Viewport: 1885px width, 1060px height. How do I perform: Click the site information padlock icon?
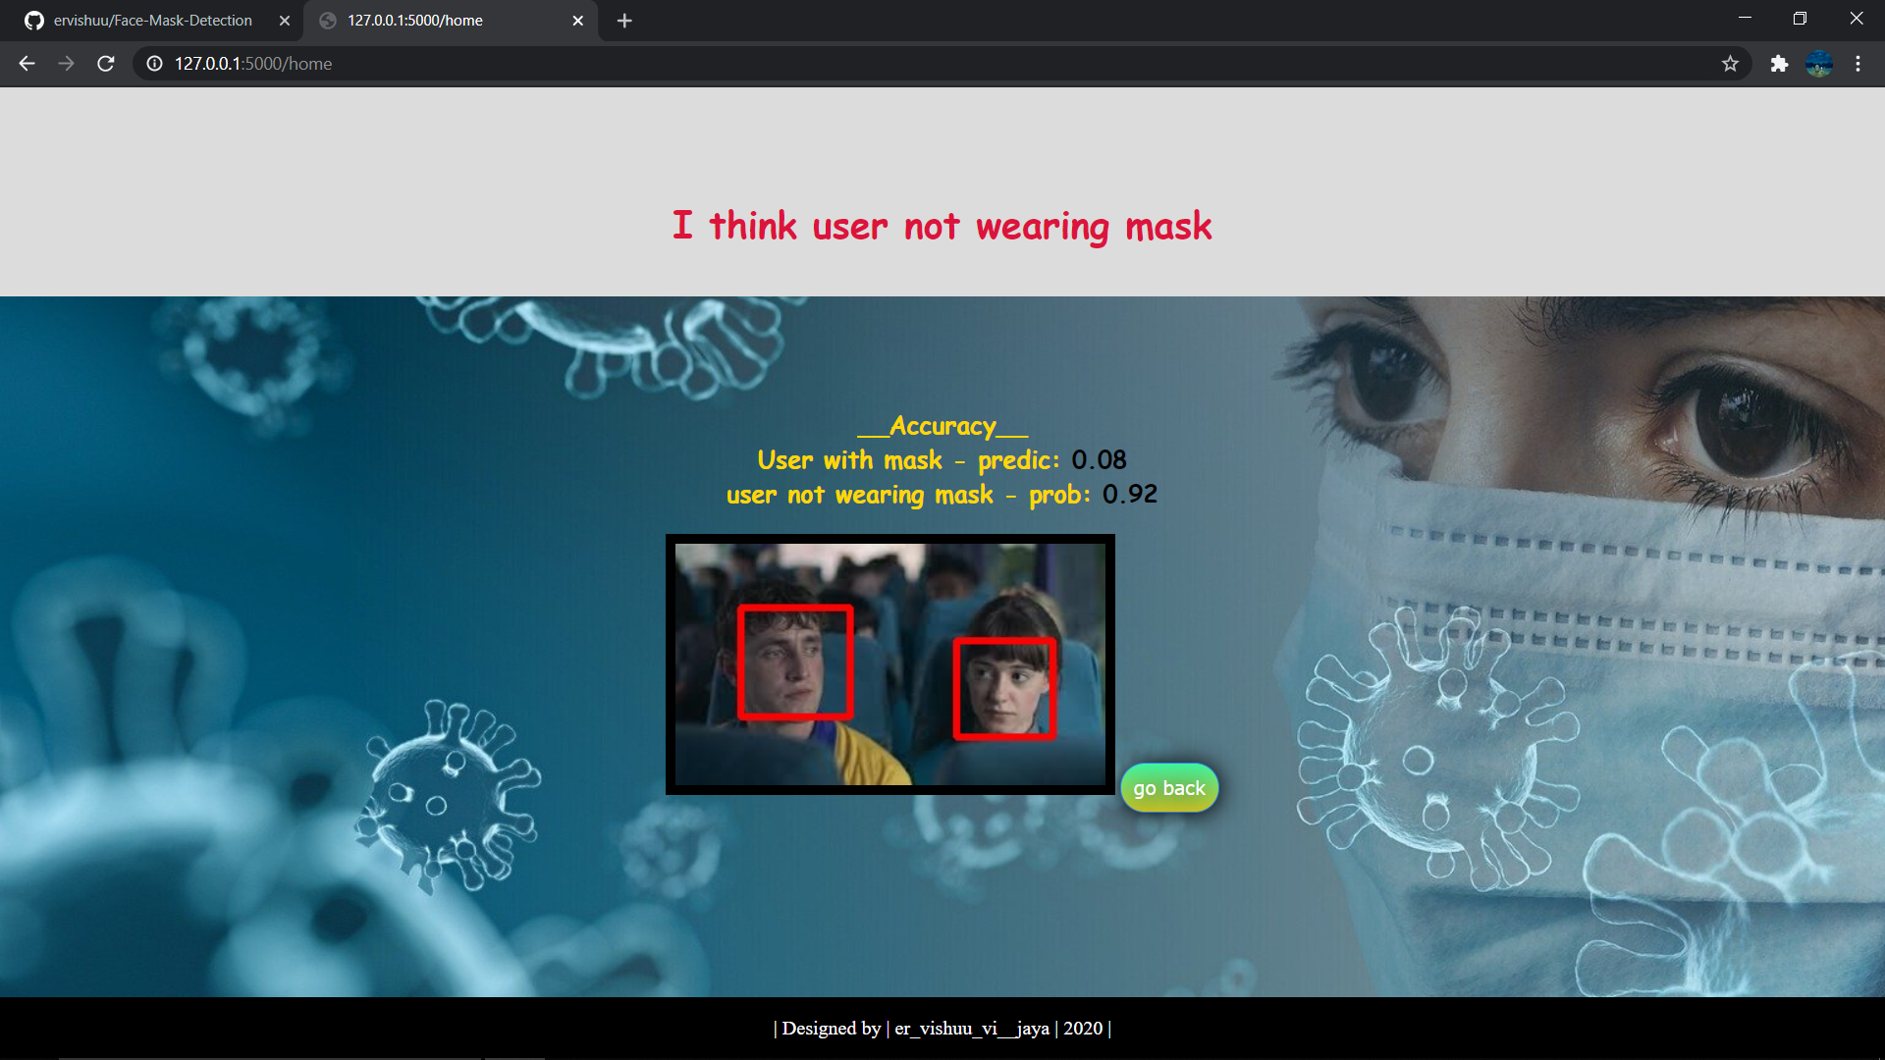pos(154,63)
